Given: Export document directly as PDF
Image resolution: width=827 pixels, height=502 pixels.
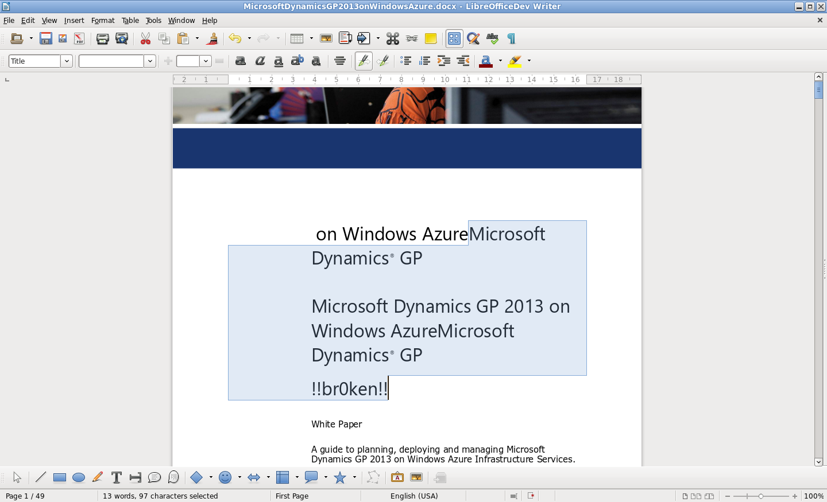Looking at the screenshot, I should pyautogui.click(x=79, y=38).
